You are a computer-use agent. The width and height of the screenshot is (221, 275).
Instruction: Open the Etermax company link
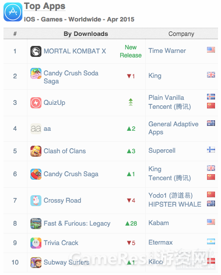pos(161,243)
